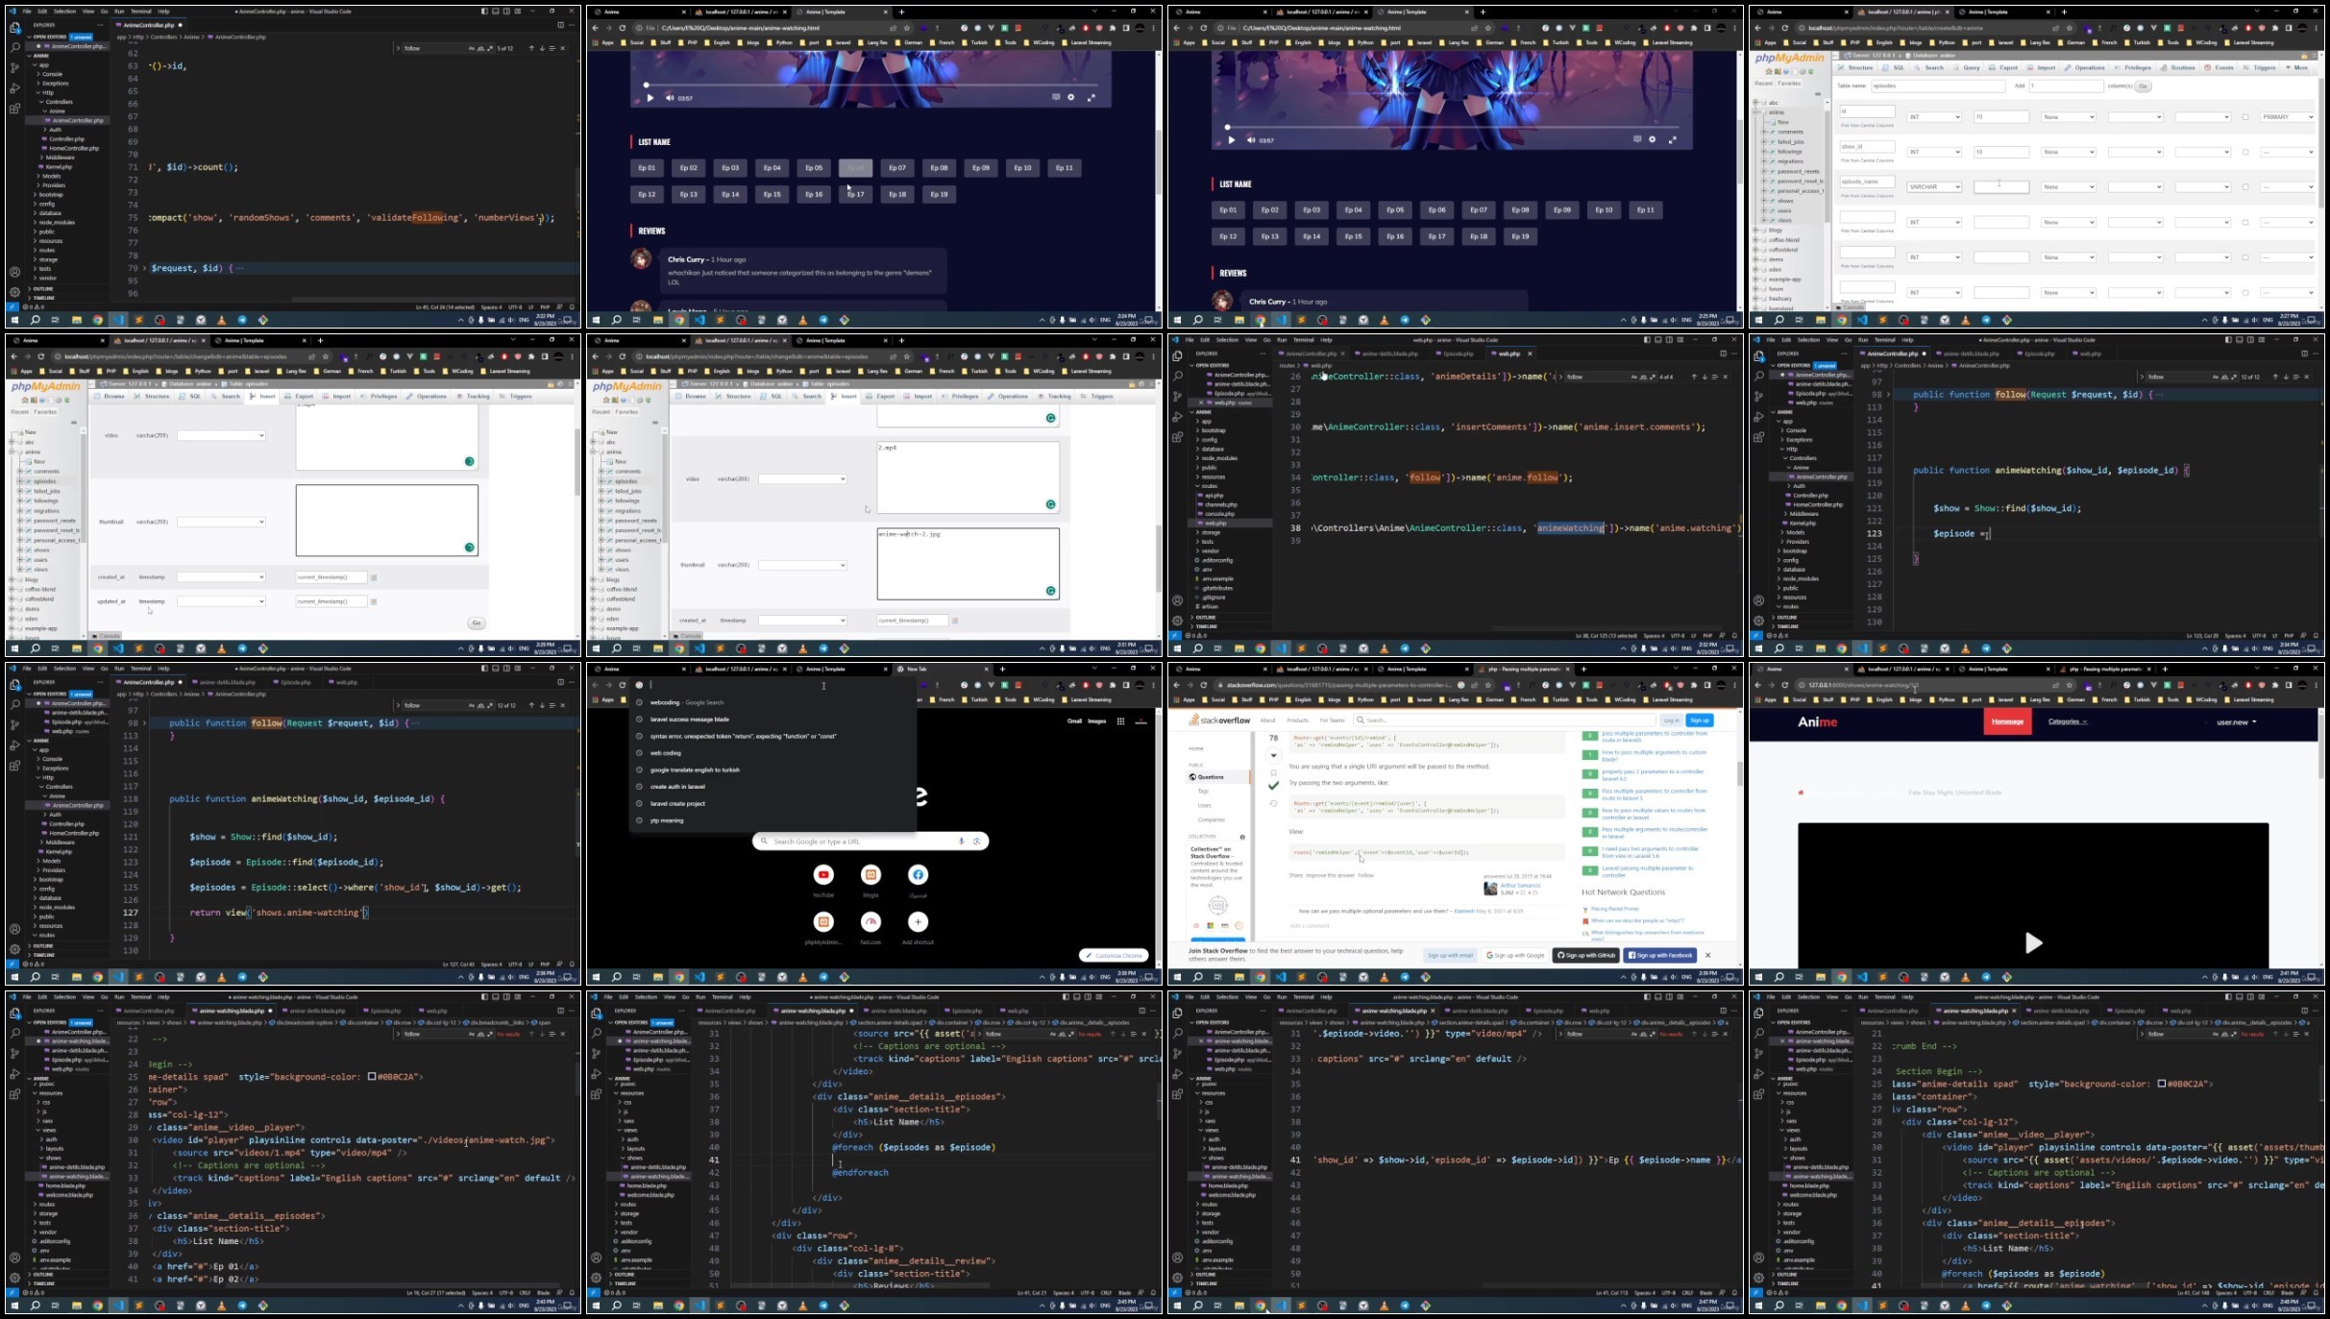The image size is (2330, 1319).
Task: Click phpMyAdmin logo on the create-table episodes page
Action: coord(1789,59)
